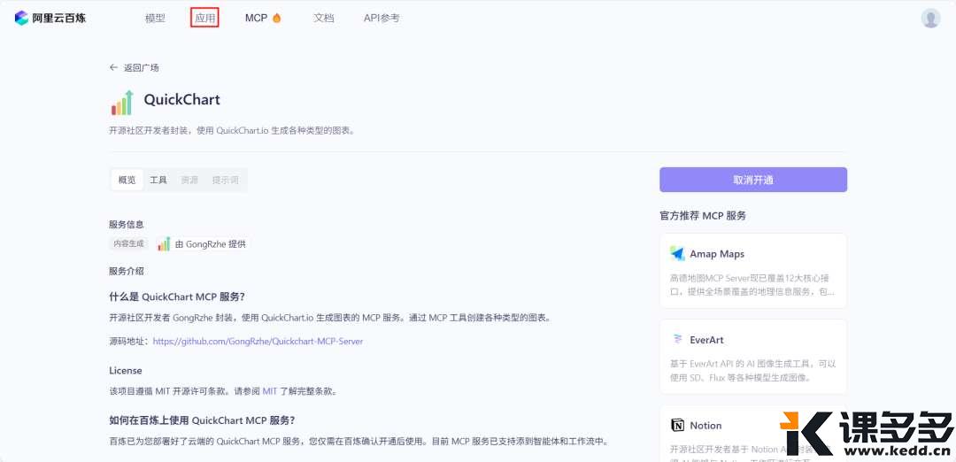956x462 pixels.
Task: Click the 开源社区开发者封装 description under QuickChart title
Action: [232, 130]
